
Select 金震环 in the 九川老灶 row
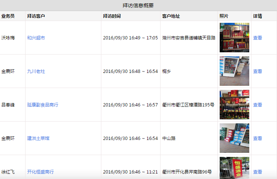point(8,71)
